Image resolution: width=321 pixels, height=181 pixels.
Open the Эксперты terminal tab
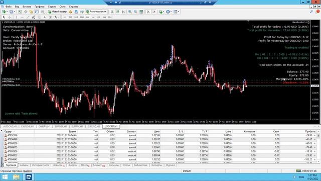coord(156,165)
